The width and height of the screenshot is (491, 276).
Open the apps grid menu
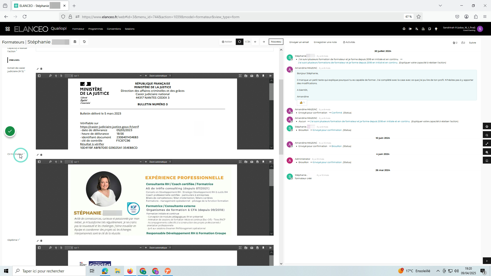8,29
